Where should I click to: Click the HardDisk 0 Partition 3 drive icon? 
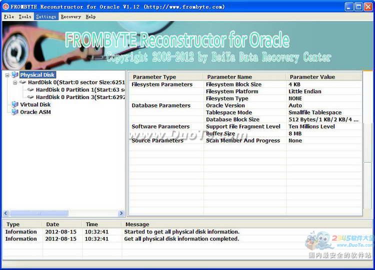(x=30, y=97)
